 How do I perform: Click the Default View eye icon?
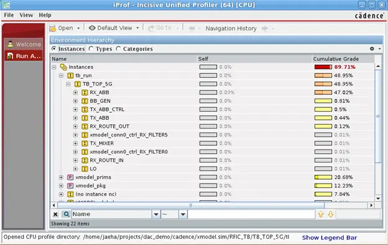pos(92,28)
